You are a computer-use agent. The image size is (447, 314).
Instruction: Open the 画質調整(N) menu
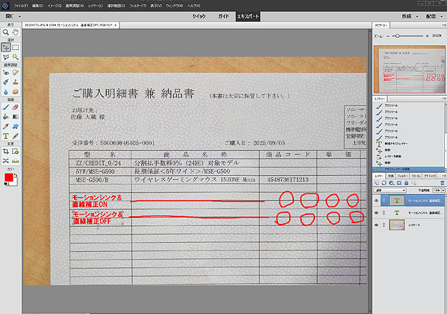75,6
